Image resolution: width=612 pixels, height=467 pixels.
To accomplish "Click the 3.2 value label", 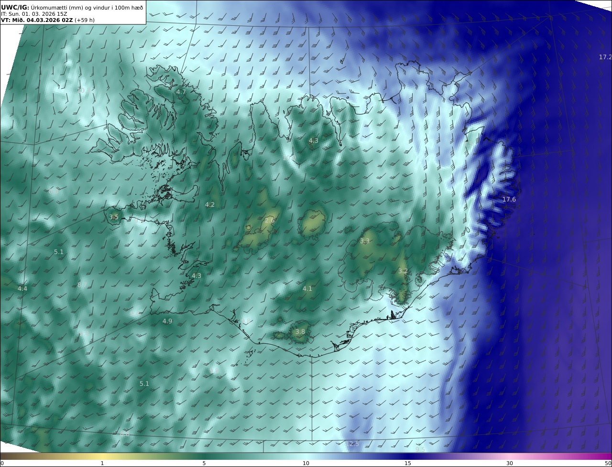I will tap(403, 271).
